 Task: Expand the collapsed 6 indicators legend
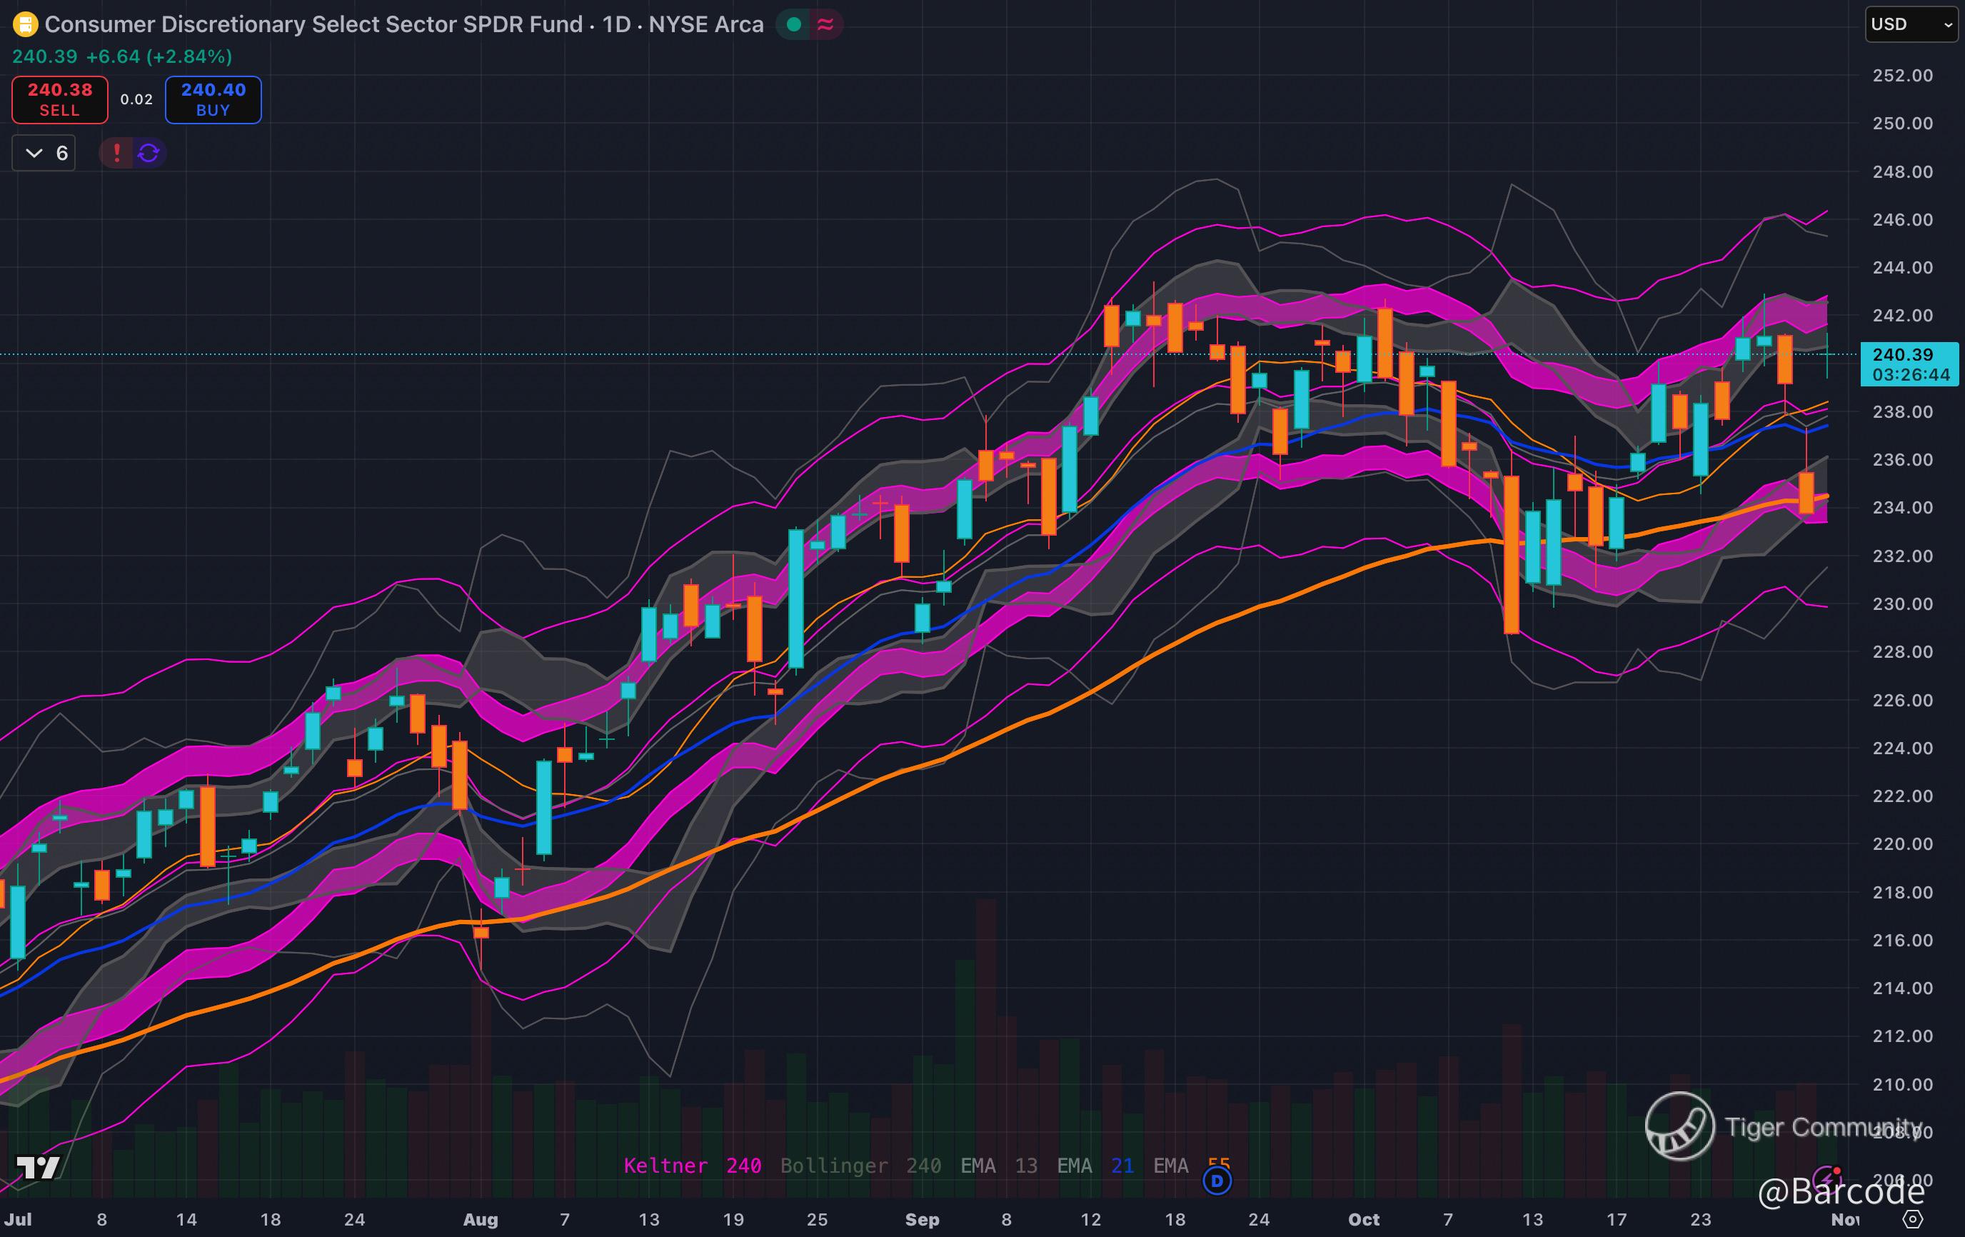44,153
